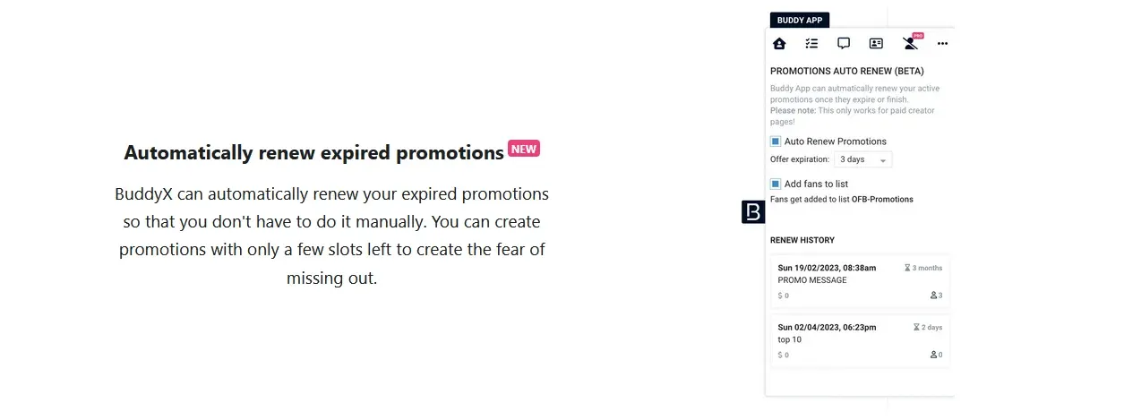Click hourglass icon on PROMO MESSAGE entry
1124x420 pixels.
907,268
